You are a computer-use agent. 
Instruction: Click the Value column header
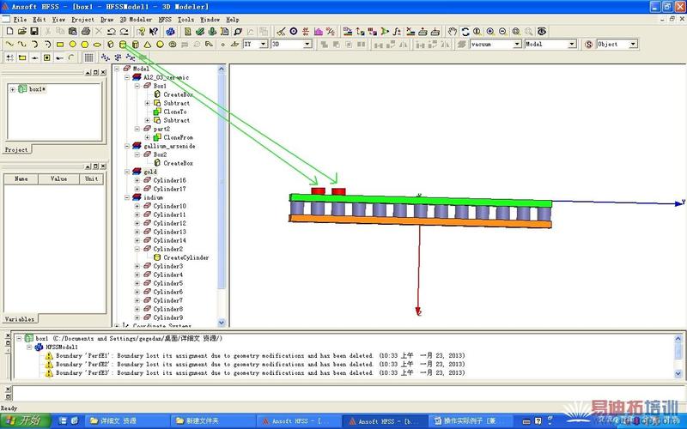[58, 178]
